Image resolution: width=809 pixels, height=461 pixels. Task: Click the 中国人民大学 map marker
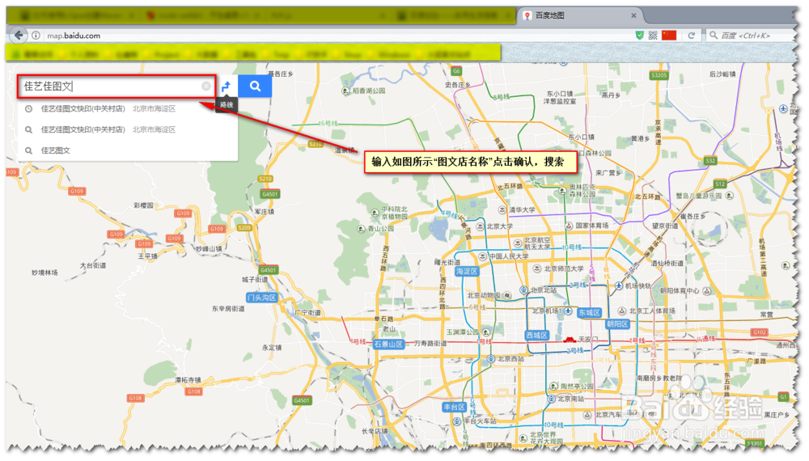(482, 256)
